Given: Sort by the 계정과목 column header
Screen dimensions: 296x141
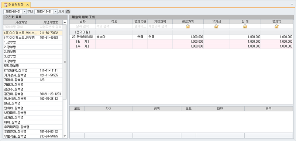Looking at the screenshot, I should pos(160,22).
